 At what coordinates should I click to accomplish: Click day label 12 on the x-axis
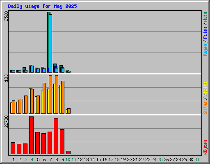80,159
